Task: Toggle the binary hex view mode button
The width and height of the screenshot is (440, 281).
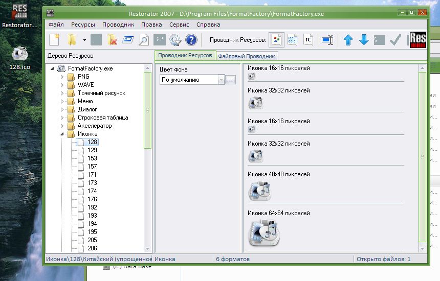Action: (x=292, y=40)
